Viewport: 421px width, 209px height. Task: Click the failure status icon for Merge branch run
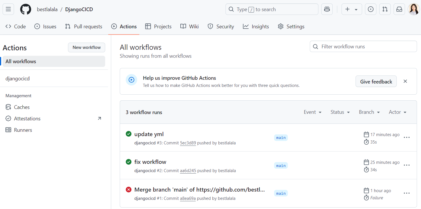pos(129,190)
